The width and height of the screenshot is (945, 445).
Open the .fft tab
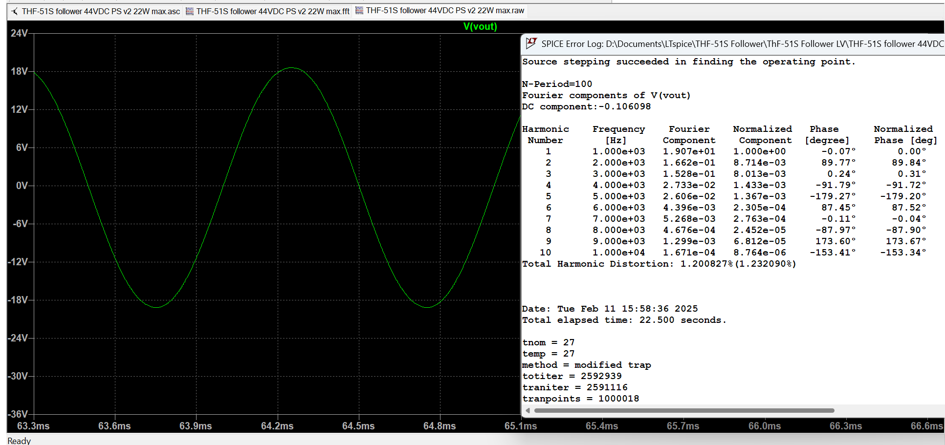point(267,11)
